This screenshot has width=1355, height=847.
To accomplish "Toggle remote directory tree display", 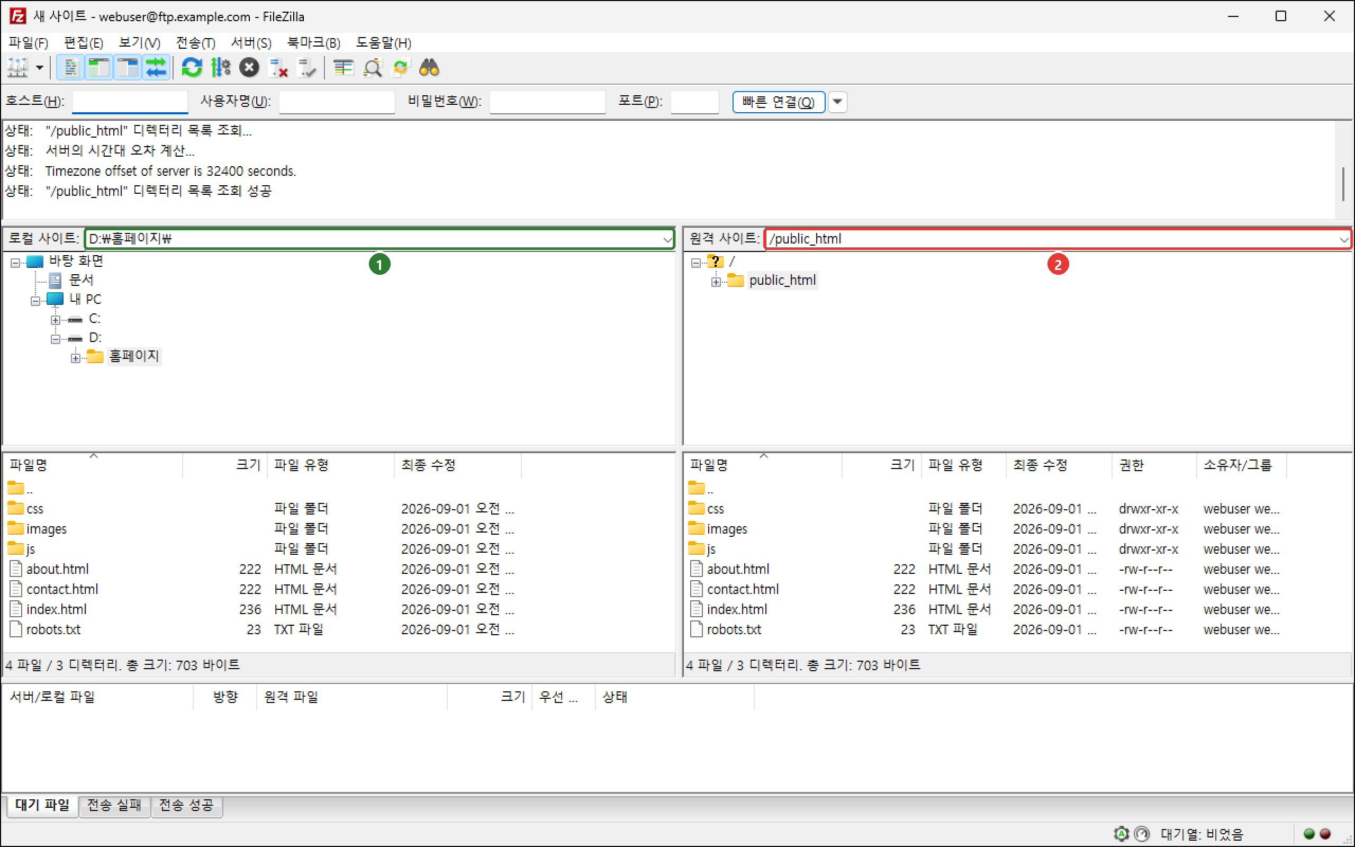I will tap(128, 68).
